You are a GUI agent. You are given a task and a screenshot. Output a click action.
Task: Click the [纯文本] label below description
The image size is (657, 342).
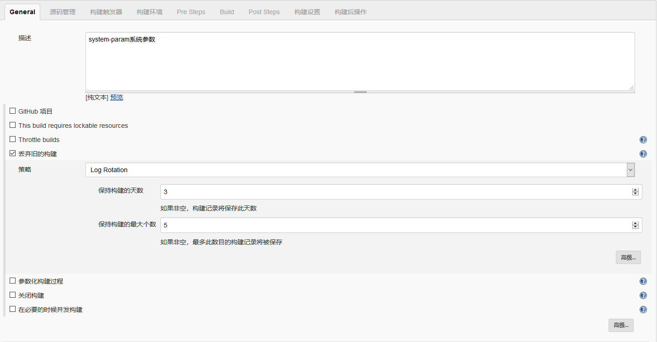click(x=97, y=97)
